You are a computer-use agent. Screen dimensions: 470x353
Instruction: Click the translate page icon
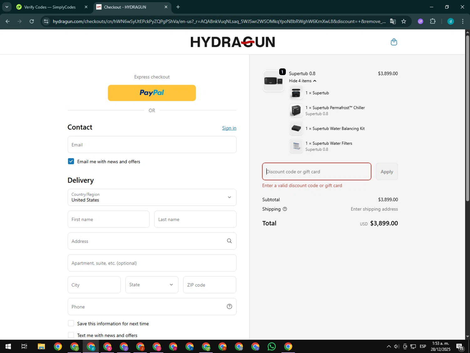pos(393,21)
